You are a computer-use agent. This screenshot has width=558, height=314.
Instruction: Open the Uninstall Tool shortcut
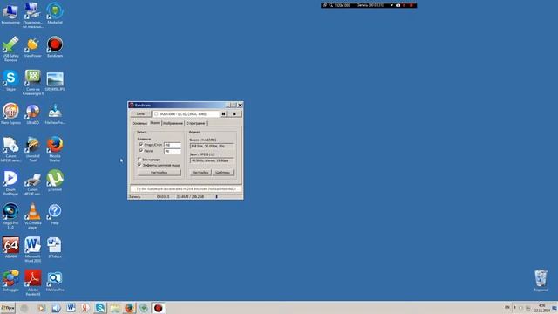(x=33, y=149)
